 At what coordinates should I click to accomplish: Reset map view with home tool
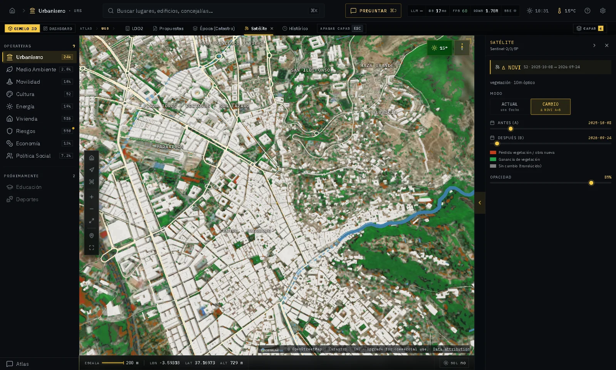click(x=92, y=158)
